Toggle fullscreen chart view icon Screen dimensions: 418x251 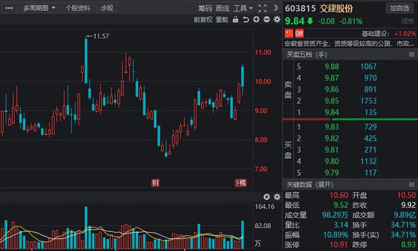click(x=262, y=8)
